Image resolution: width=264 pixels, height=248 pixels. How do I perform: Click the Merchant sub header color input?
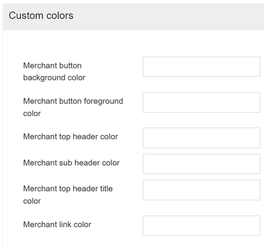(201, 164)
